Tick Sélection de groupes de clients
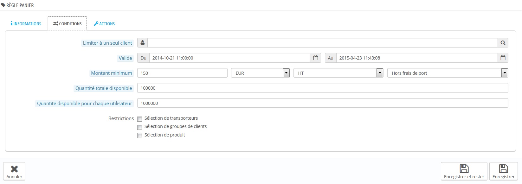522x184 pixels. (x=140, y=127)
